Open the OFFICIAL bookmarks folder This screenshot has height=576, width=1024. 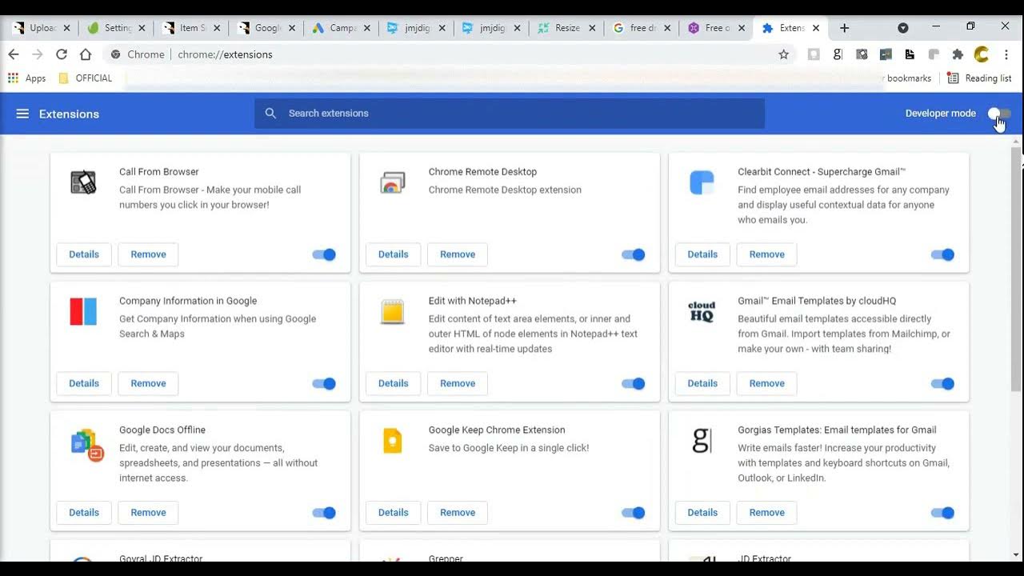[85, 78]
